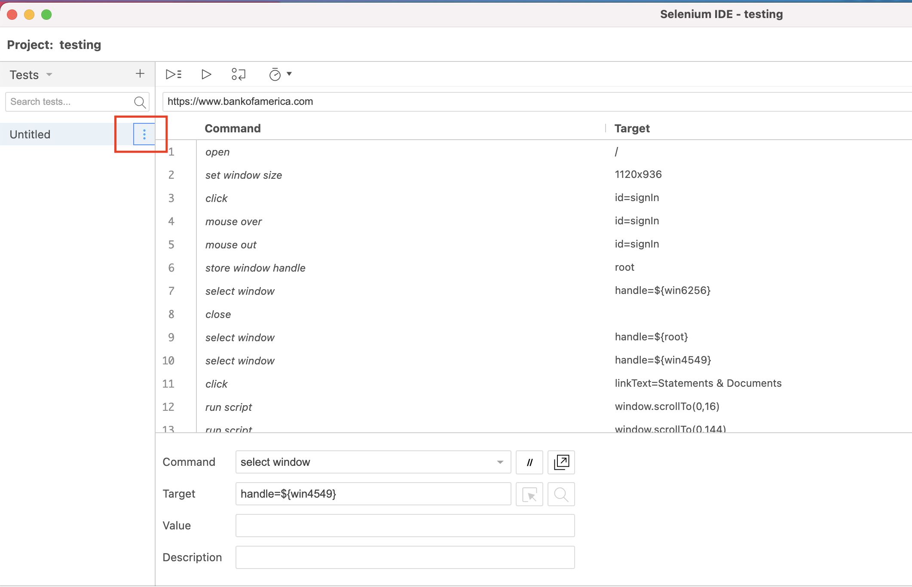
Task: Select the Untitled test in sidebar
Action: pos(52,134)
